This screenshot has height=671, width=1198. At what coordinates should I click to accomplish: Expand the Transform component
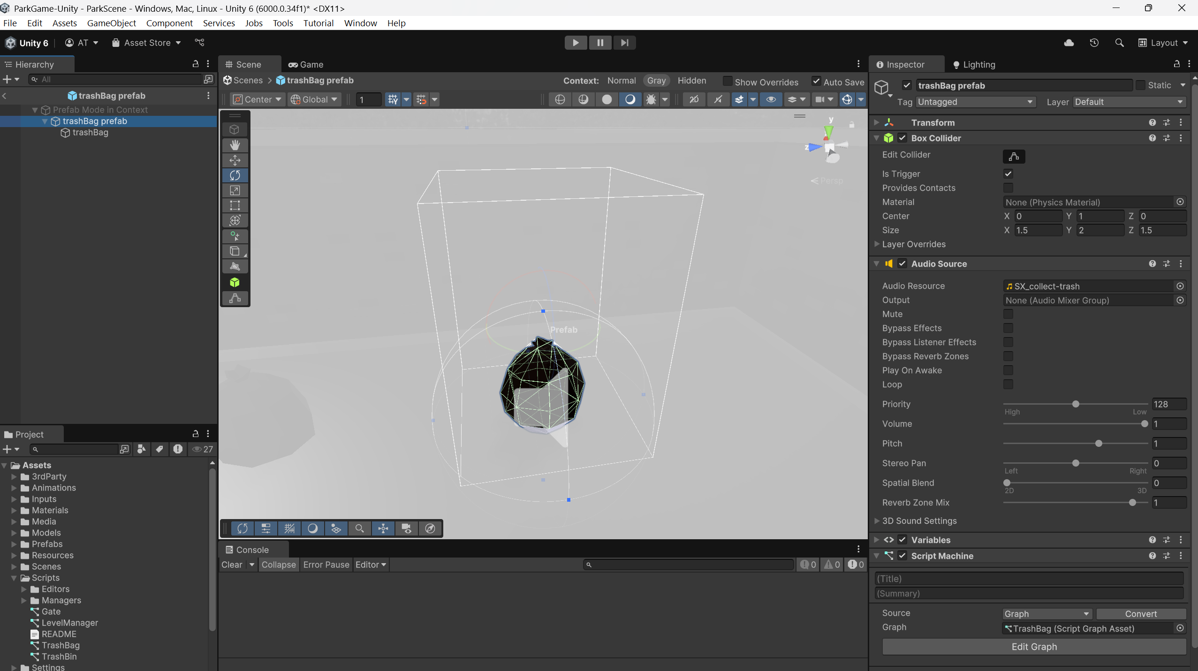(x=876, y=122)
